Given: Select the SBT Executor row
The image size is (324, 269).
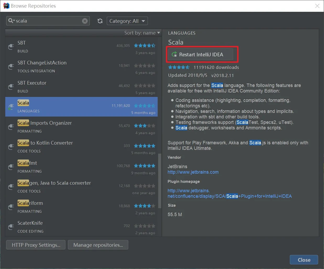Looking at the screenshot, I should click(x=81, y=87).
